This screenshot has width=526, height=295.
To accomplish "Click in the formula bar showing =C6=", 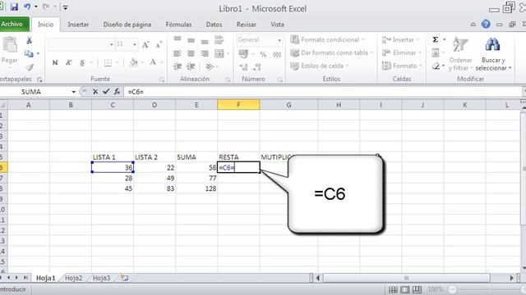I will (x=322, y=92).
